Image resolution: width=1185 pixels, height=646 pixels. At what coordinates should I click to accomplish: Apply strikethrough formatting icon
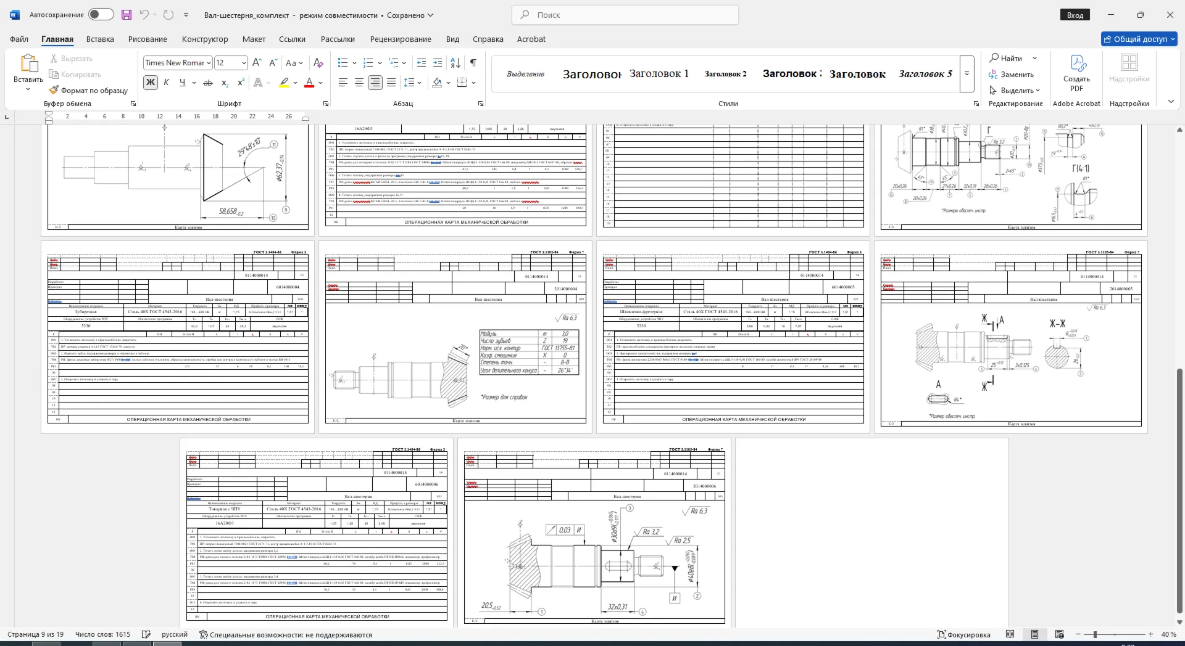click(x=208, y=83)
